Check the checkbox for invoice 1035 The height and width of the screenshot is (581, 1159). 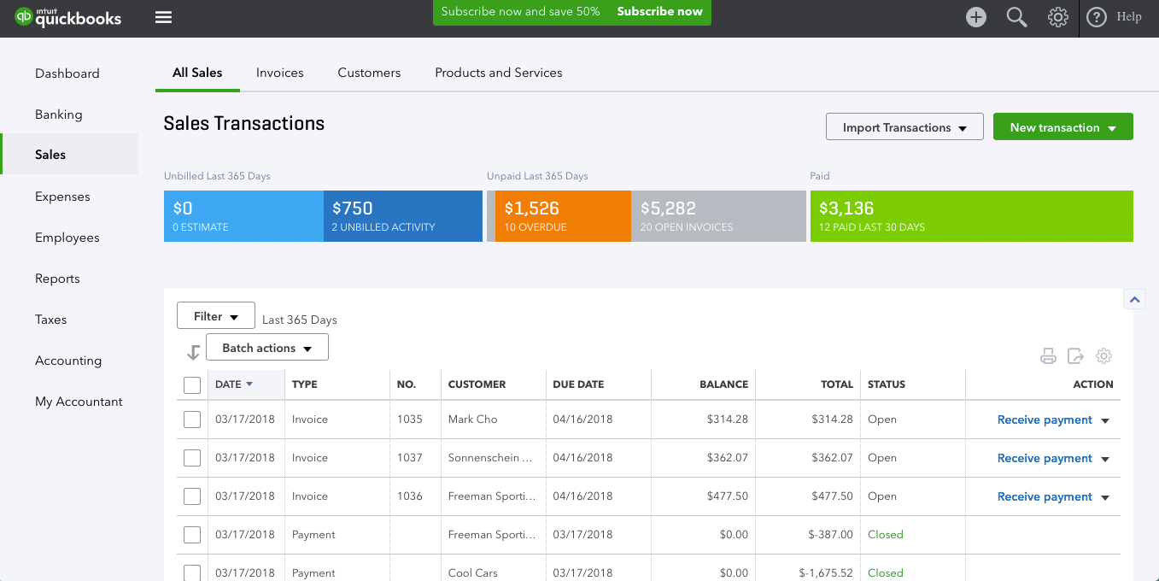click(x=192, y=419)
